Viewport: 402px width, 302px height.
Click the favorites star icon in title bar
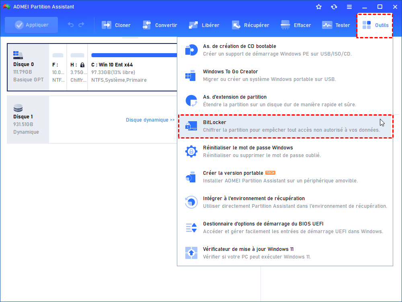[319, 7]
